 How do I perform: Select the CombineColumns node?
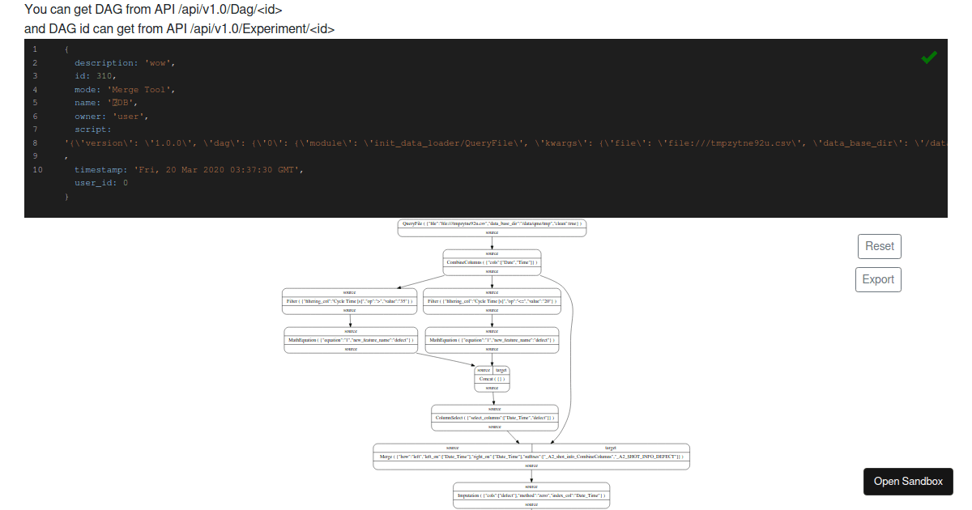(x=492, y=261)
